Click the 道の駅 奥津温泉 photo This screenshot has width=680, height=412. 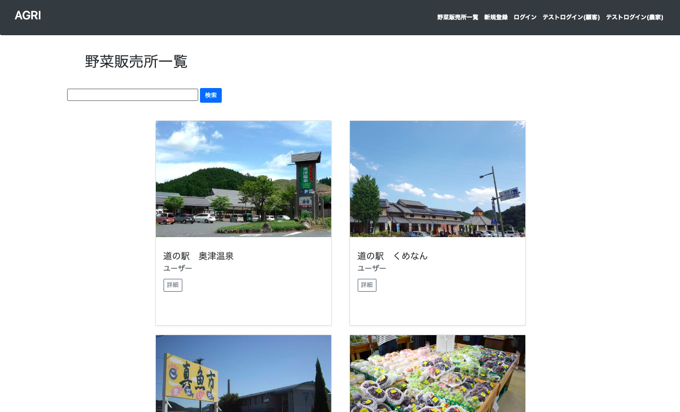[243, 179]
